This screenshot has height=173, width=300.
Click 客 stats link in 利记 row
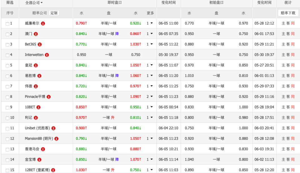[x=288, y=117]
